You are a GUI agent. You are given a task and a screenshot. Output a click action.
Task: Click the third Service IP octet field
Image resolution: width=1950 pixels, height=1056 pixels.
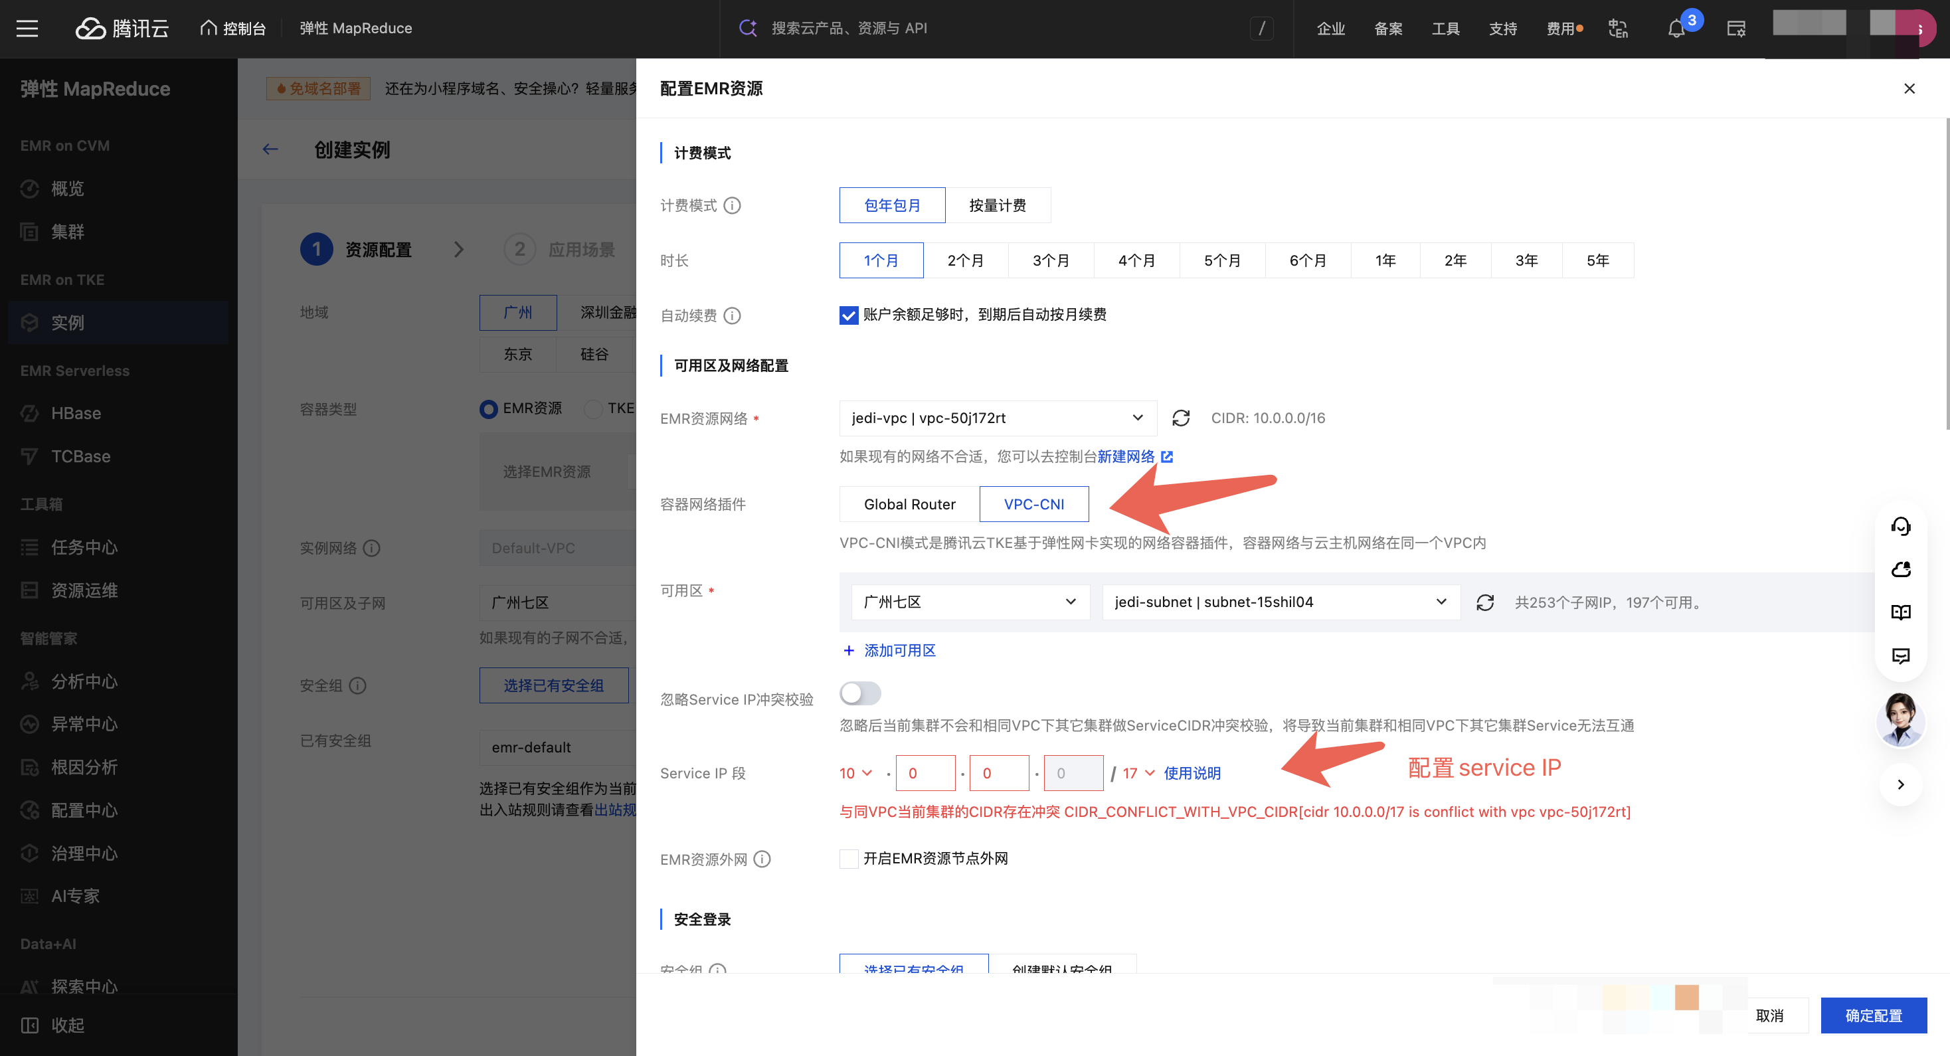(999, 773)
